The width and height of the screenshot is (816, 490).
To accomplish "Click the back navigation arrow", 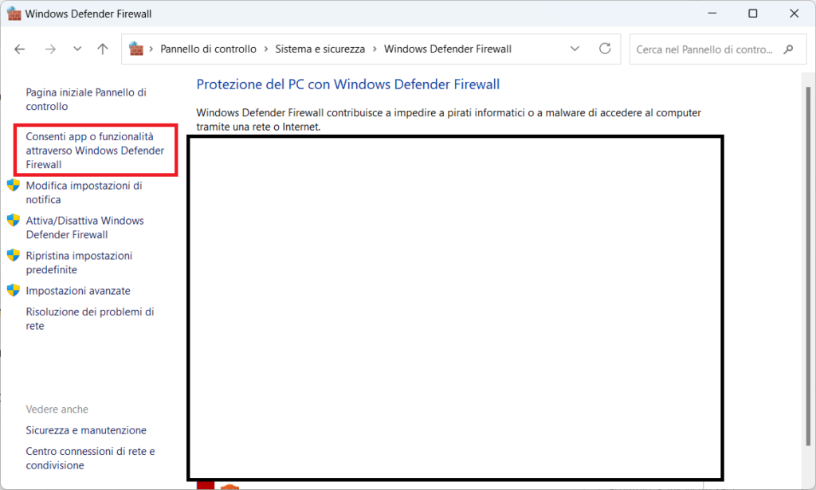I will [20, 49].
